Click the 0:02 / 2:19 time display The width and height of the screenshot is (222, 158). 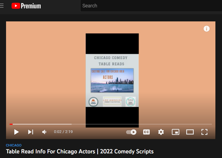tap(63, 132)
